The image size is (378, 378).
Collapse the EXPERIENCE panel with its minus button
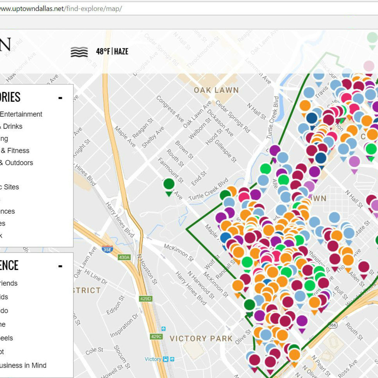coord(61,266)
